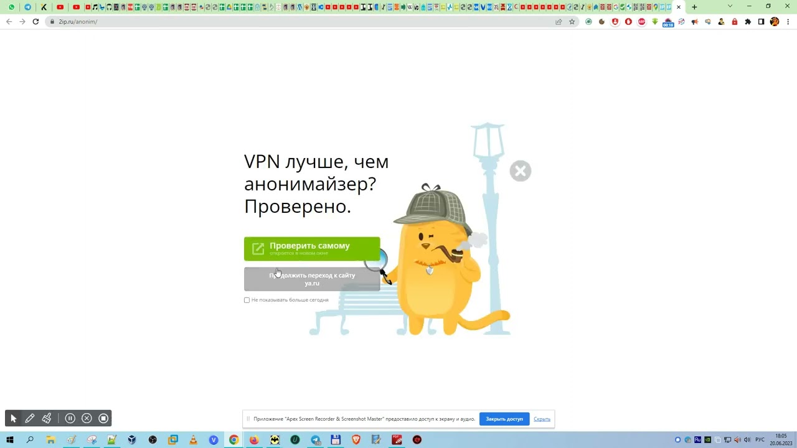
Task: Click the browser forward arrow
Action: tap(22, 22)
